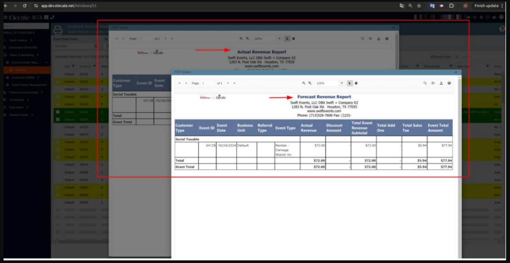Open the 125% zoom level dropdown in front viewer
510x263 pixels.
click(x=341, y=83)
